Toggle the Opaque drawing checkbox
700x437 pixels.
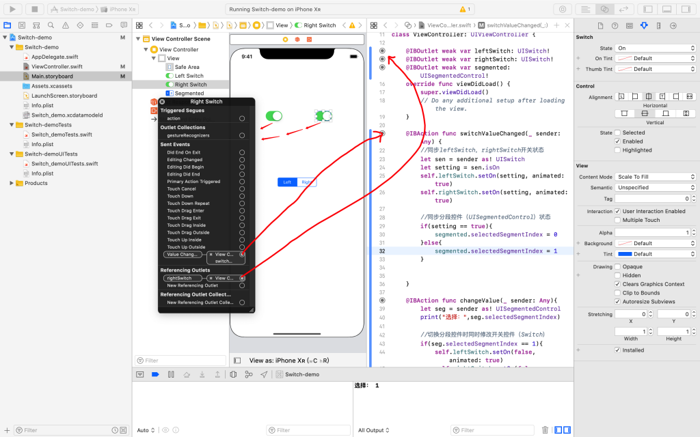(x=618, y=267)
